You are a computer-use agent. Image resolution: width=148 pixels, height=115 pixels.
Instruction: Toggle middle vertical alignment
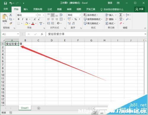[53, 15]
